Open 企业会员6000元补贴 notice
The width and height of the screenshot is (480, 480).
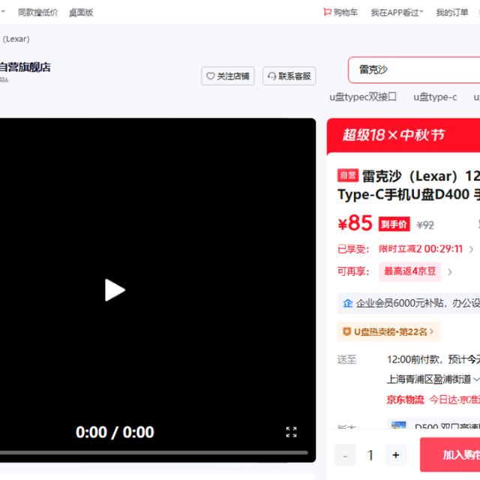[x=409, y=303]
